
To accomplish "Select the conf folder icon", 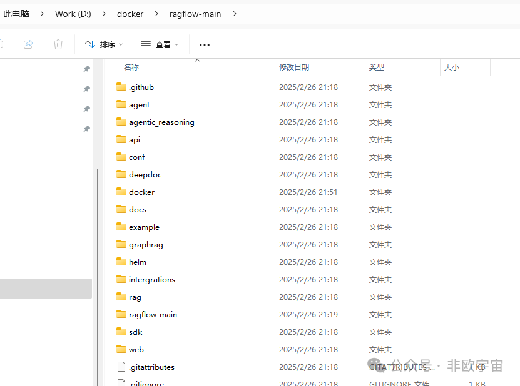I will tap(121, 157).
